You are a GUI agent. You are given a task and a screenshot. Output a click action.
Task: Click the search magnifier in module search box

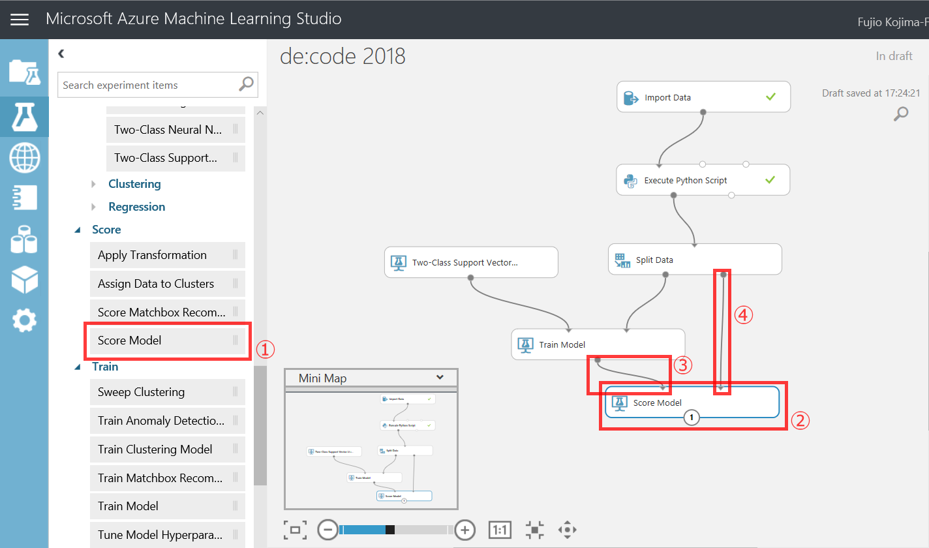pos(246,84)
